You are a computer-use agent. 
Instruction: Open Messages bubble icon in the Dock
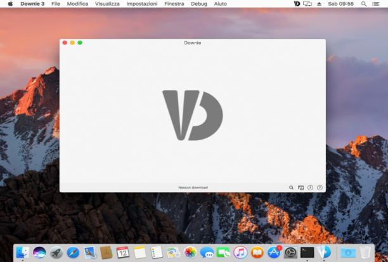click(x=207, y=252)
